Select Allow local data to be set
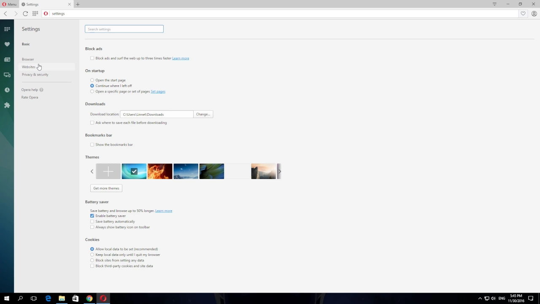 [x=92, y=249]
